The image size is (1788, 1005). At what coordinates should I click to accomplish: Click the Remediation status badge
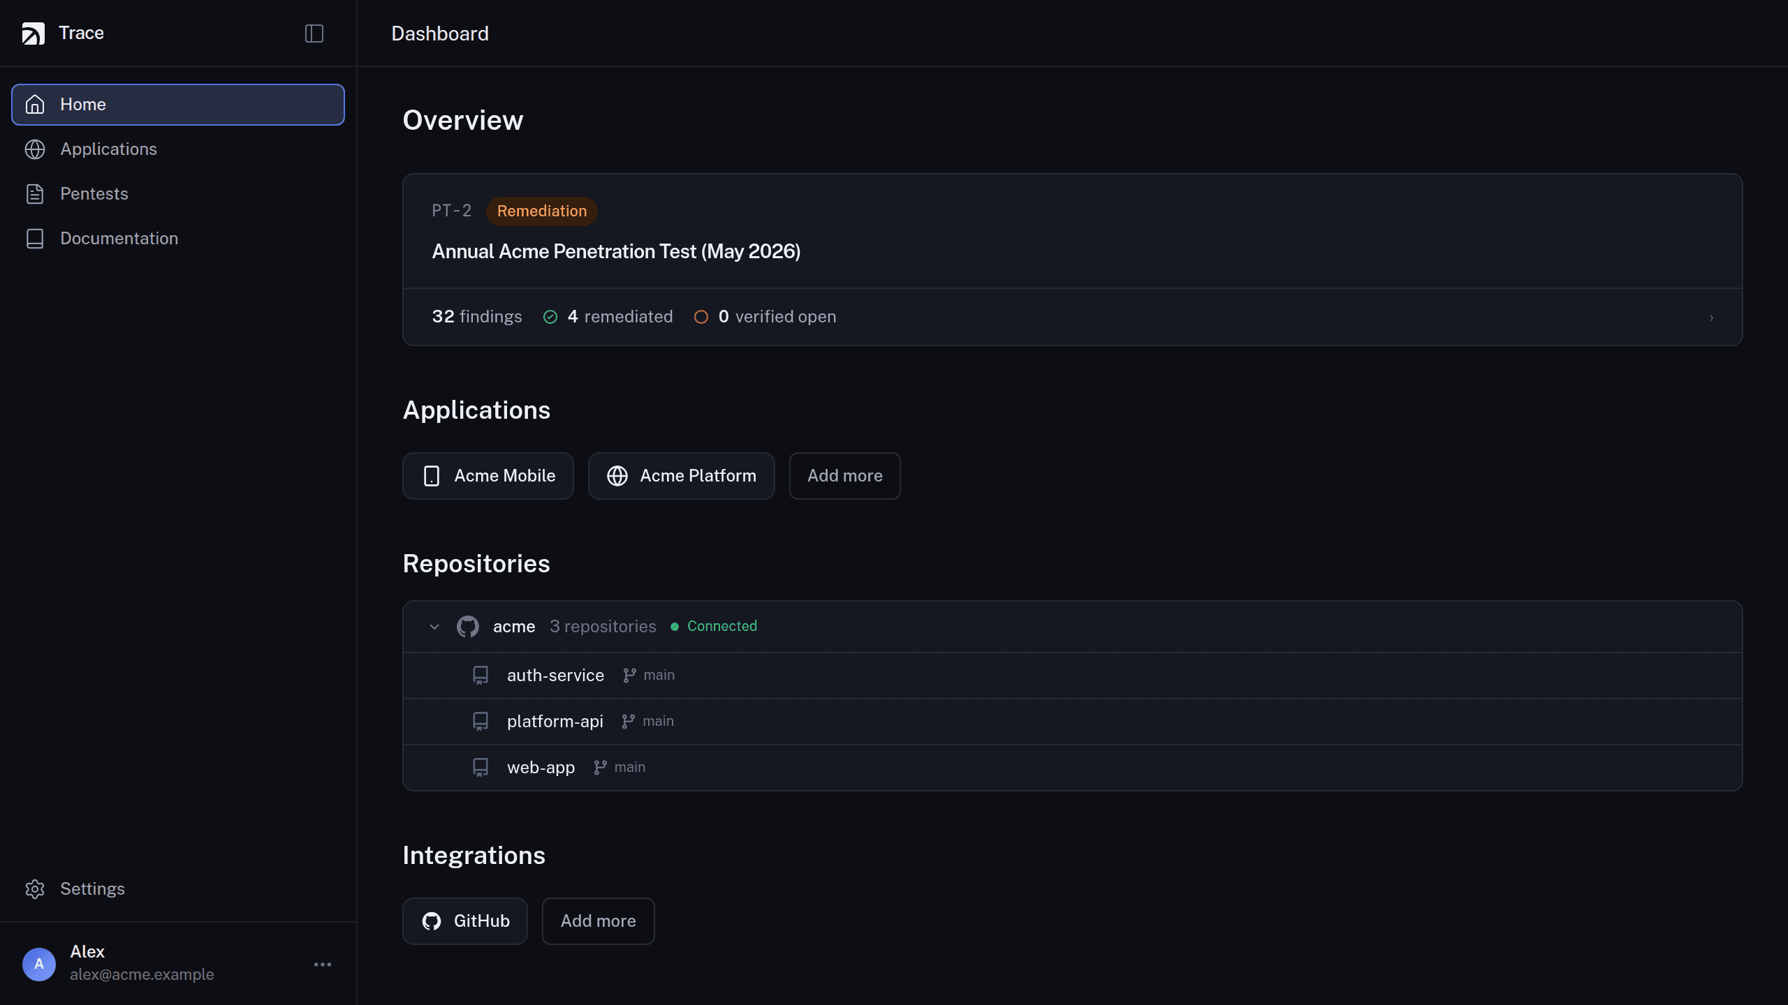tap(542, 211)
